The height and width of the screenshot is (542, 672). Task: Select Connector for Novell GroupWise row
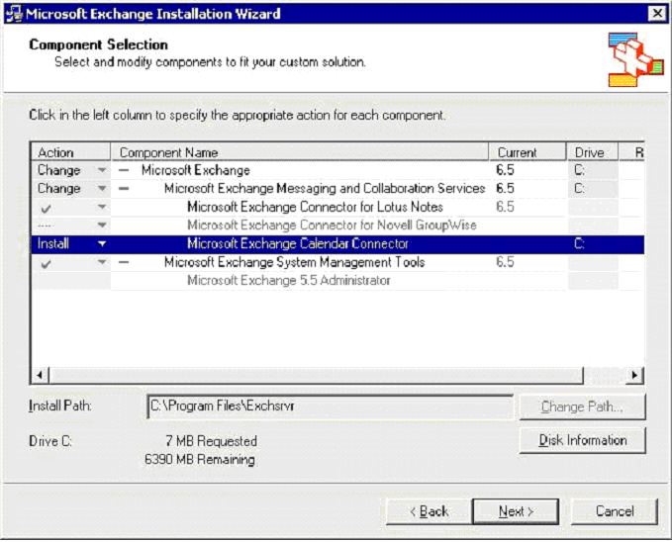click(x=331, y=225)
